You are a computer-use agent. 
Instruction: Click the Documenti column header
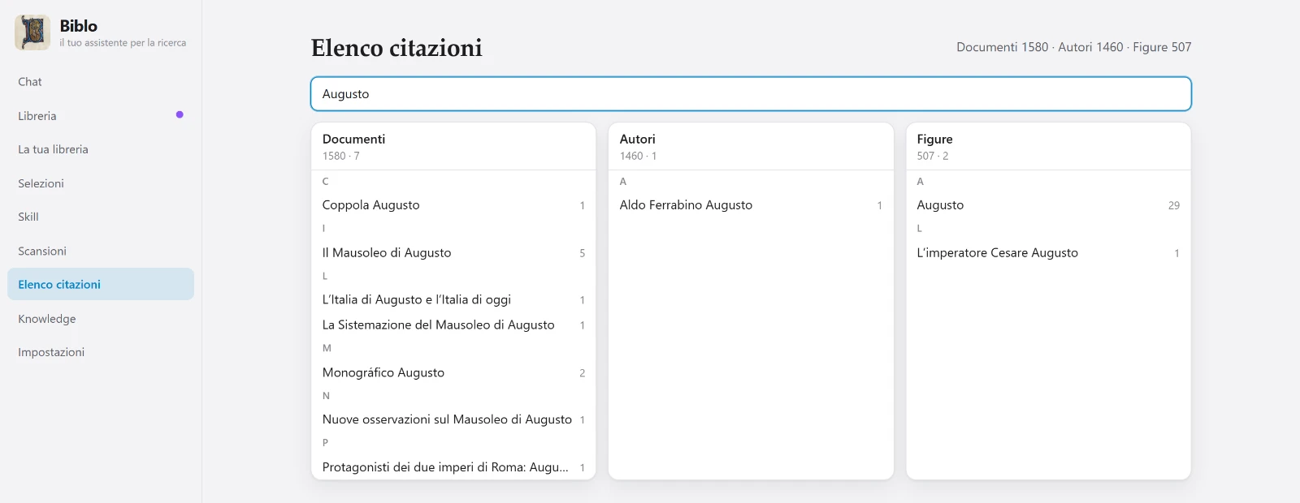(x=353, y=140)
